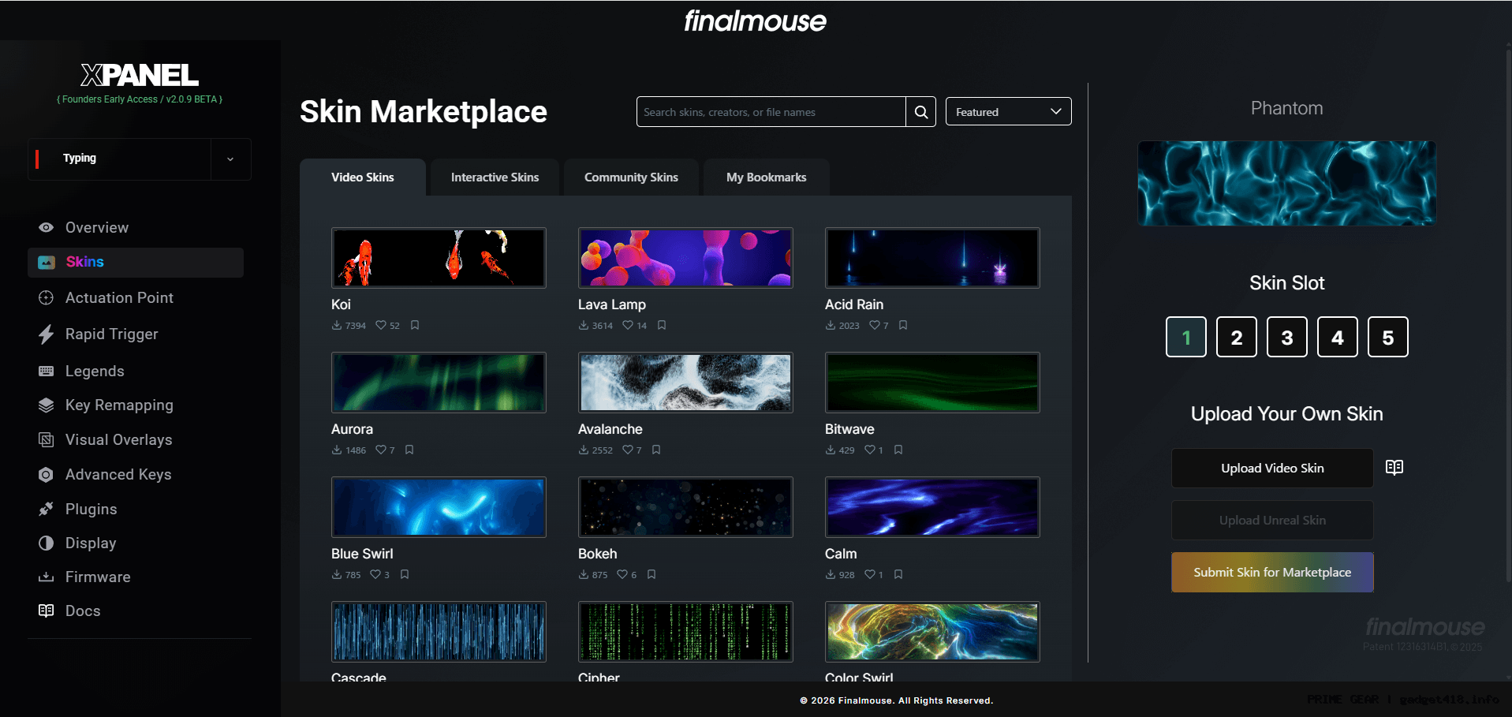Viewport: 1512px width, 717px height.
Task: Open the upload guide book icon
Action: point(1394,468)
